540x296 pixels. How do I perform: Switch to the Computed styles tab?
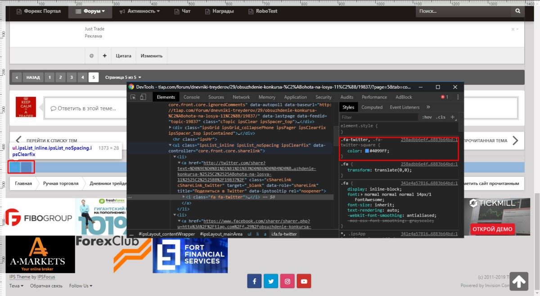(372, 107)
